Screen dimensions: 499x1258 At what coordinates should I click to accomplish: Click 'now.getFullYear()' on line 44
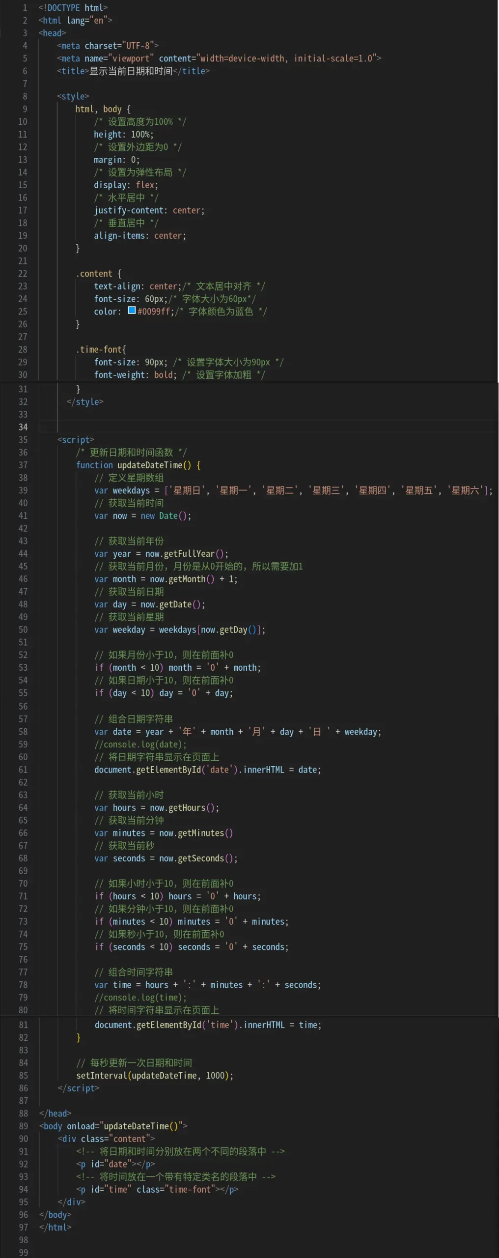click(184, 554)
